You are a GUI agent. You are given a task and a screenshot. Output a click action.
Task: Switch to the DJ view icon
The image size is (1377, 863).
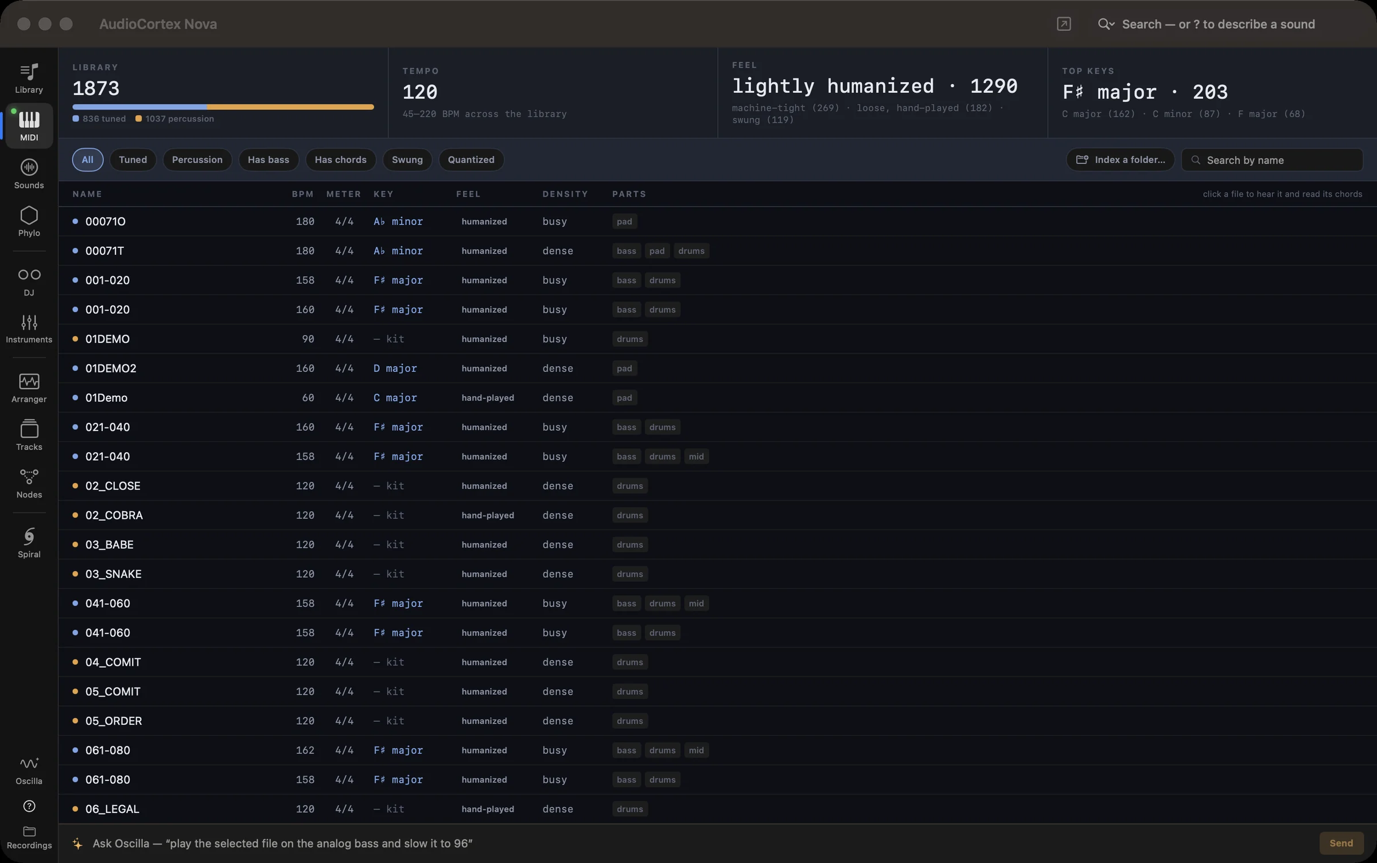29,281
